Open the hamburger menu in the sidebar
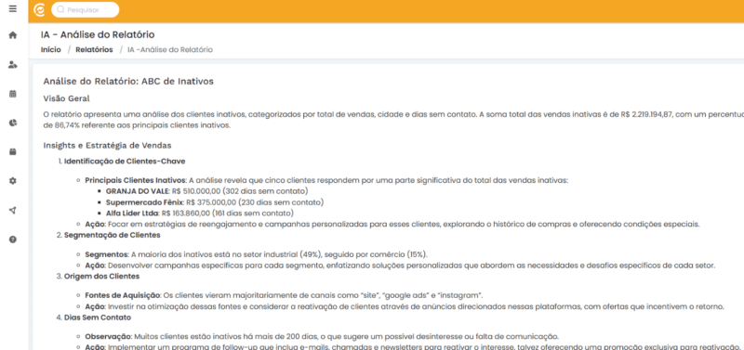This screenshot has width=744, height=350. [13, 8]
